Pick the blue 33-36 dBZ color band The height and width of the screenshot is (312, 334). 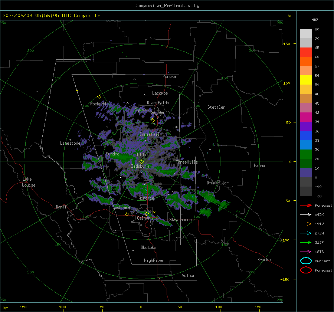(x=306, y=135)
